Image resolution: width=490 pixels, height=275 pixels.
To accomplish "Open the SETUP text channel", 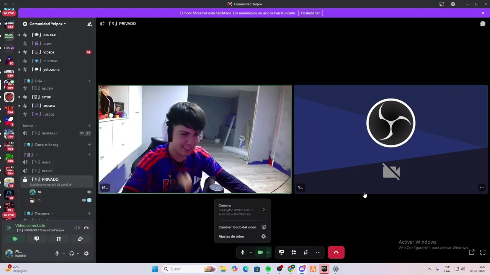I will click(57, 97).
